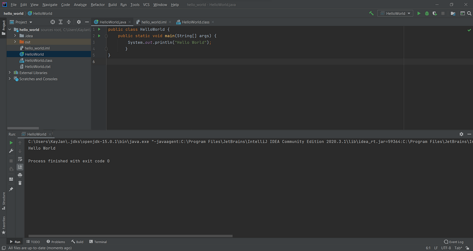Open the Help menu

[x=175, y=5]
